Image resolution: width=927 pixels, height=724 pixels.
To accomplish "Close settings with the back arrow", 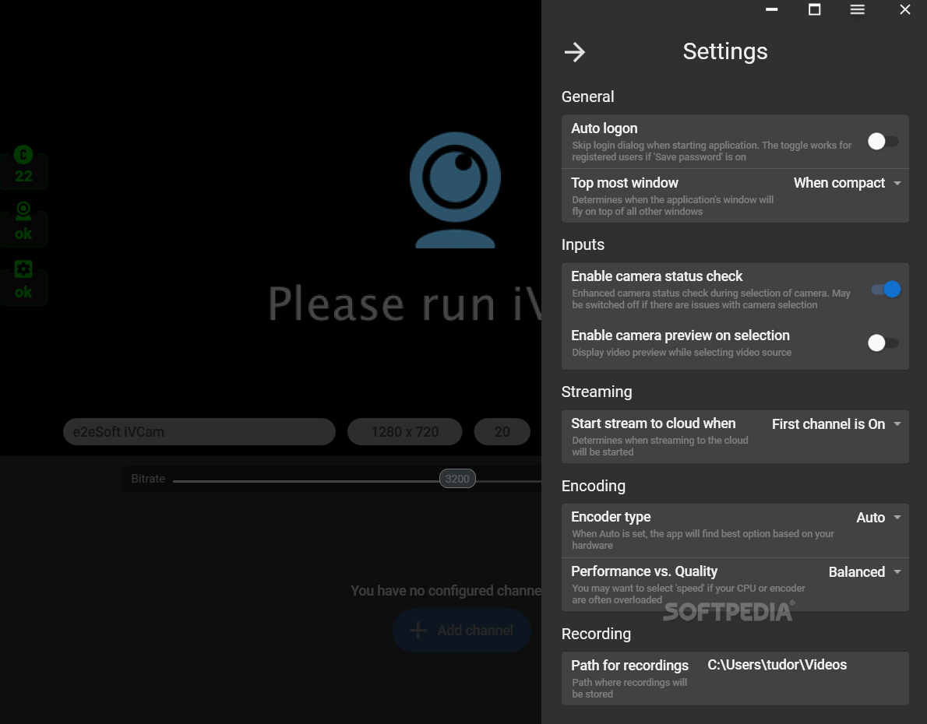I will tap(574, 52).
